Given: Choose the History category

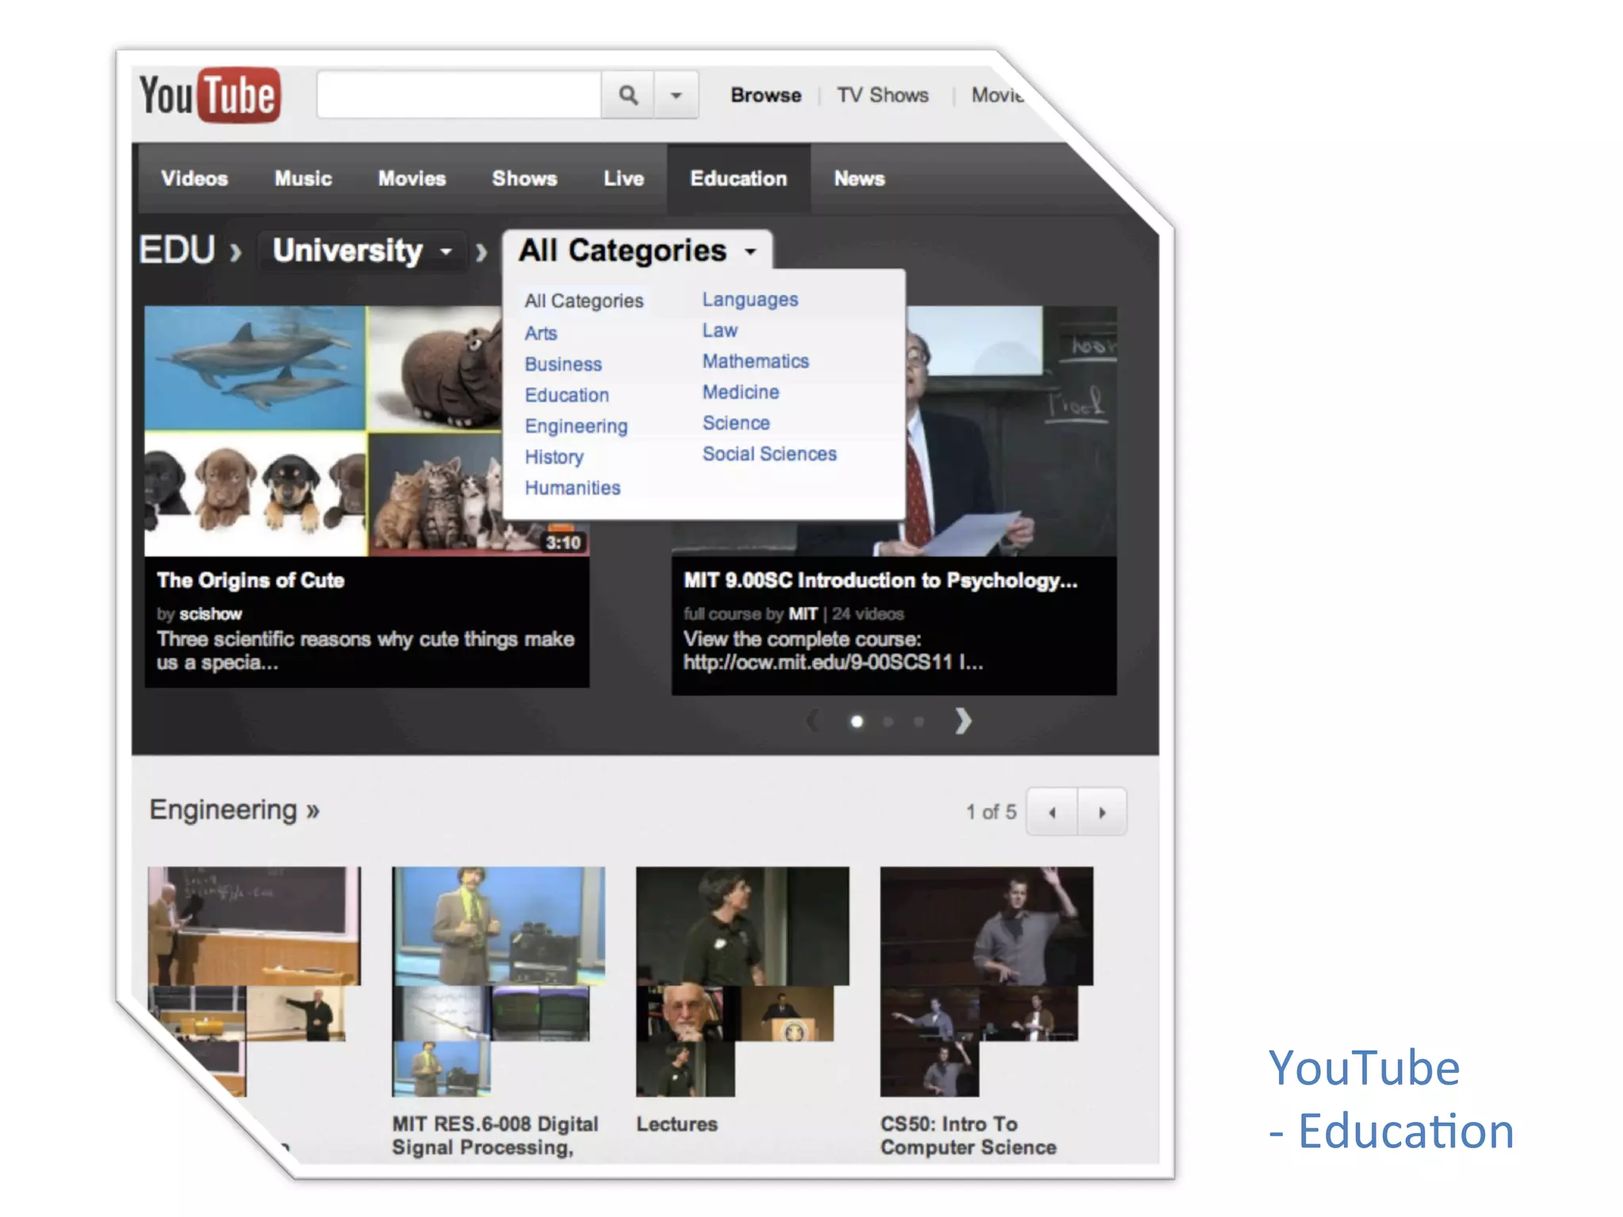Looking at the screenshot, I should click(x=554, y=457).
